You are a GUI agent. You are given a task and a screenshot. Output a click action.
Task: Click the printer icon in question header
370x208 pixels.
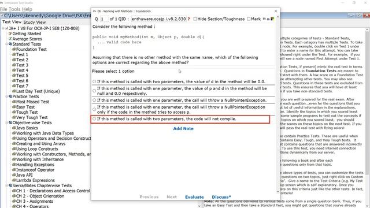pyautogui.click(x=268, y=19)
